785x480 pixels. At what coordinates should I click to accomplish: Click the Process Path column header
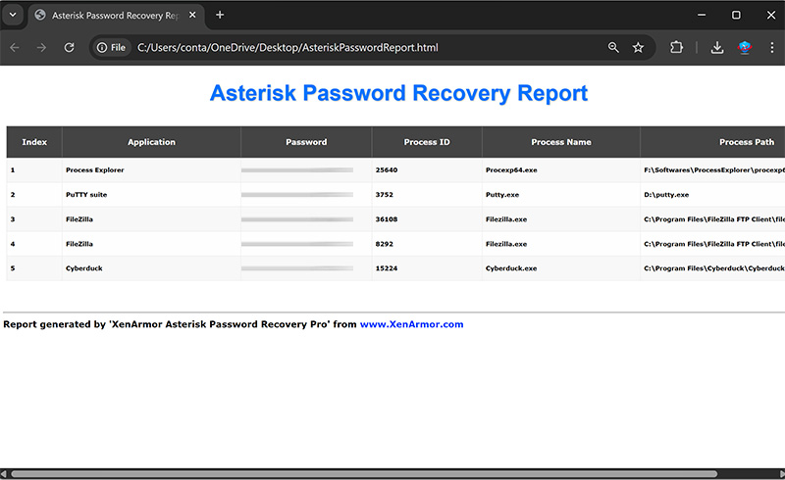coord(713,142)
